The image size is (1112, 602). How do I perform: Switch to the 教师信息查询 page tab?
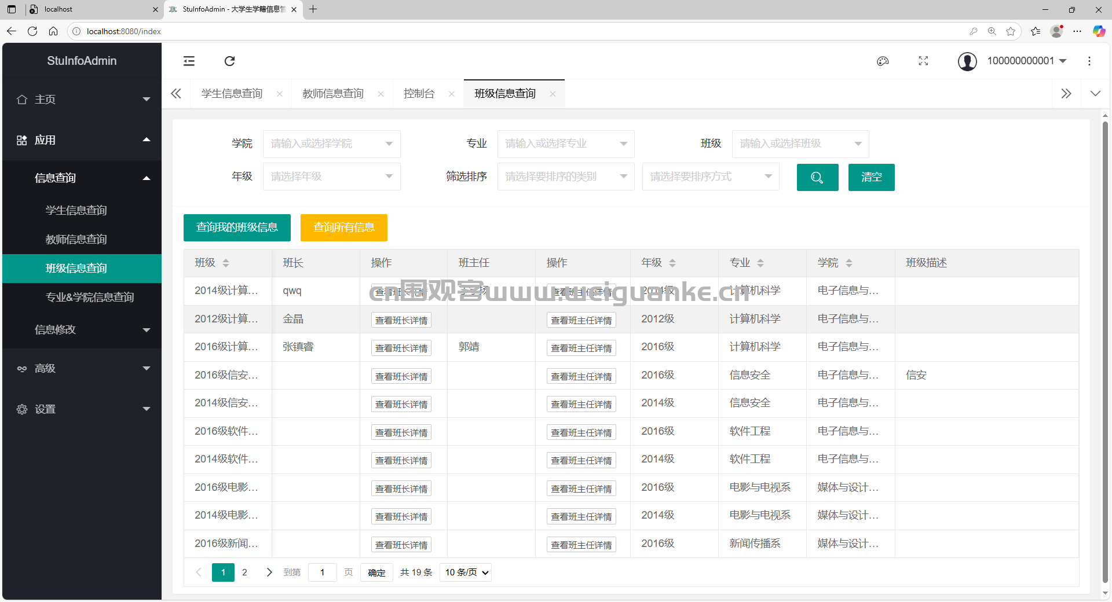[333, 94]
